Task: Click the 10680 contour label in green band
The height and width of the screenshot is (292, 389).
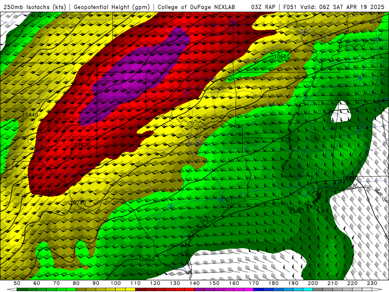Action: (x=282, y=56)
